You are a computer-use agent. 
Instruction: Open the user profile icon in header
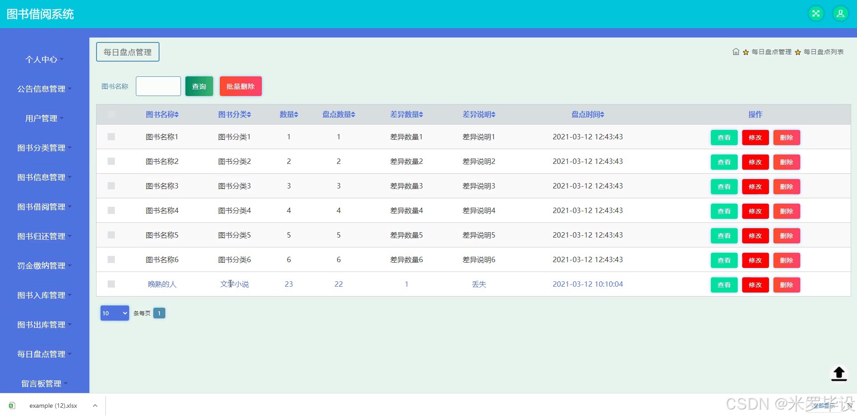click(x=840, y=13)
